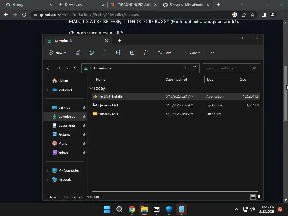Click the Google icon in Chrome address bar
This screenshot has height=216, width=288.
235,15
